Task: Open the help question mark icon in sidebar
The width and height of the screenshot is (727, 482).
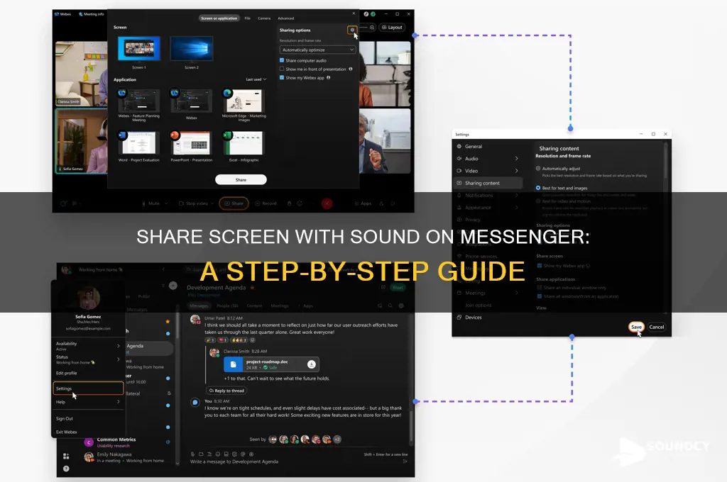Action: pyautogui.click(x=66, y=469)
